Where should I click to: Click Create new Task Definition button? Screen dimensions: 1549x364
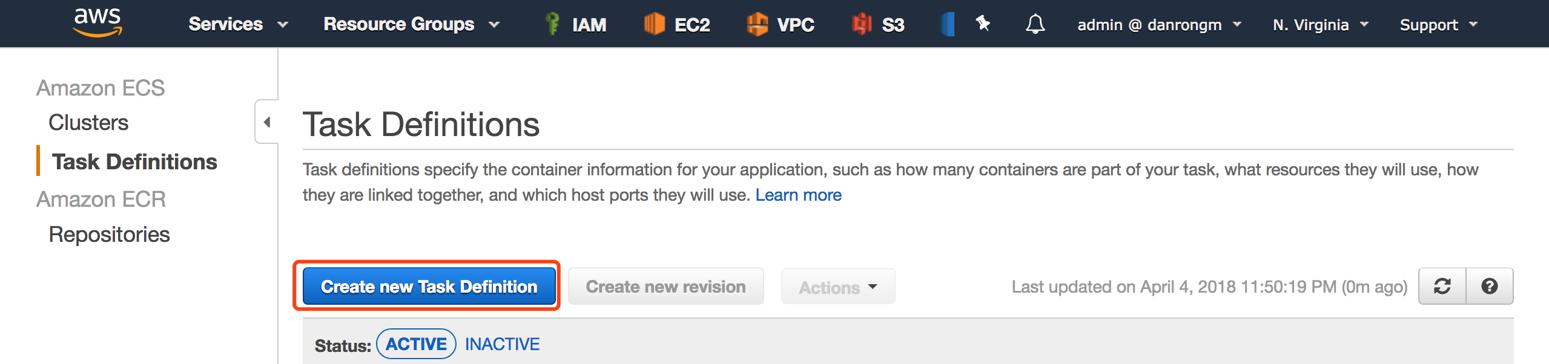coord(429,287)
